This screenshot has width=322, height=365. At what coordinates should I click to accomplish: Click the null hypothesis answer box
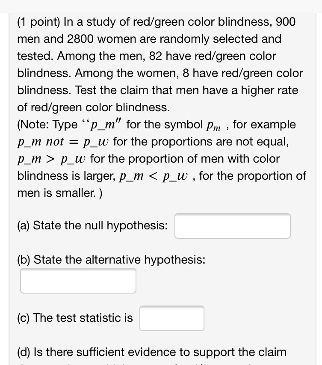tap(232, 226)
